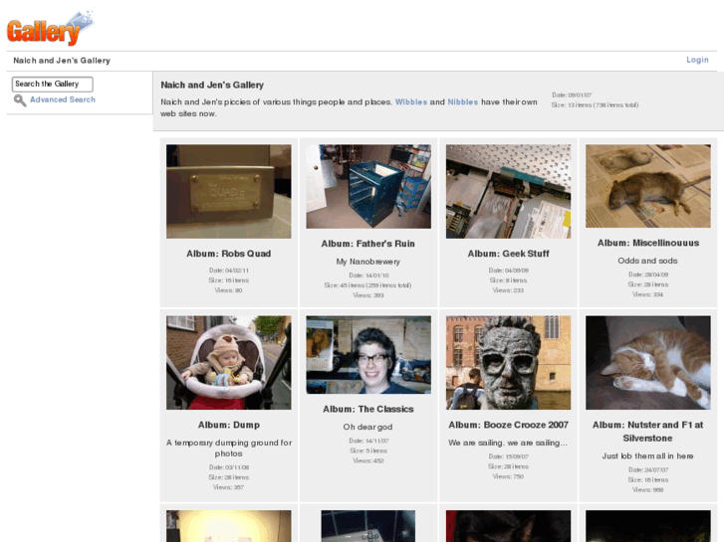The height and width of the screenshot is (542, 724).
Task: Click the Album: Father's Ruin title
Action: 368,244
